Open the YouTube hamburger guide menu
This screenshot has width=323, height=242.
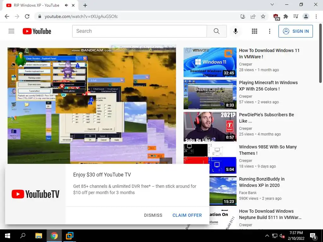pyautogui.click(x=11, y=31)
